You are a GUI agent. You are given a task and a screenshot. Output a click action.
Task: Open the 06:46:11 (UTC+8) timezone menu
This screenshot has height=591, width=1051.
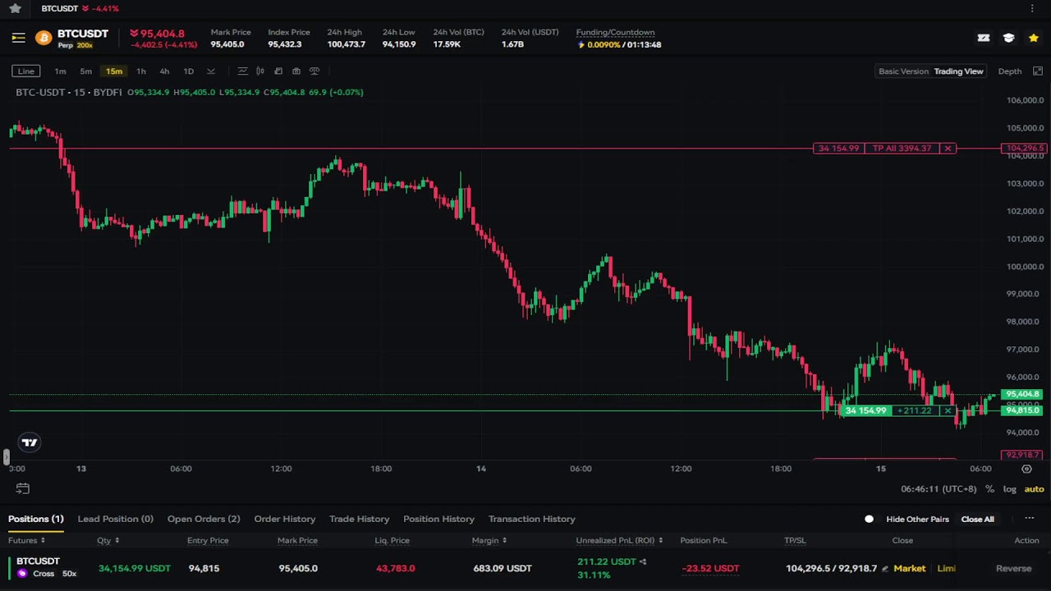[x=939, y=489]
